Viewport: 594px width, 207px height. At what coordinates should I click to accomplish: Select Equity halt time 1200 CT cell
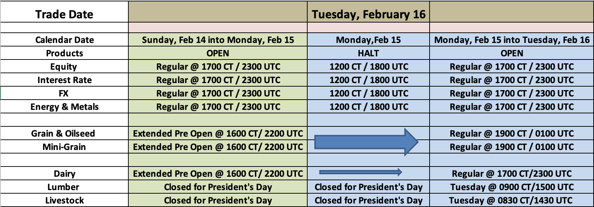click(x=368, y=67)
